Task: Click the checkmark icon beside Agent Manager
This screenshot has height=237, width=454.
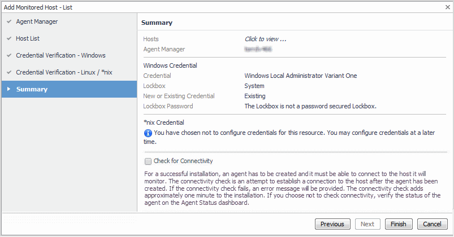Action: (x=9, y=22)
